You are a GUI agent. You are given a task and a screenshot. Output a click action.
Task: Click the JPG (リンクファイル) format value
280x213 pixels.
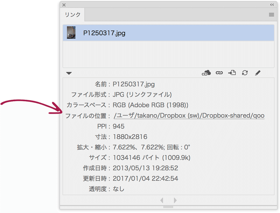[142, 95]
